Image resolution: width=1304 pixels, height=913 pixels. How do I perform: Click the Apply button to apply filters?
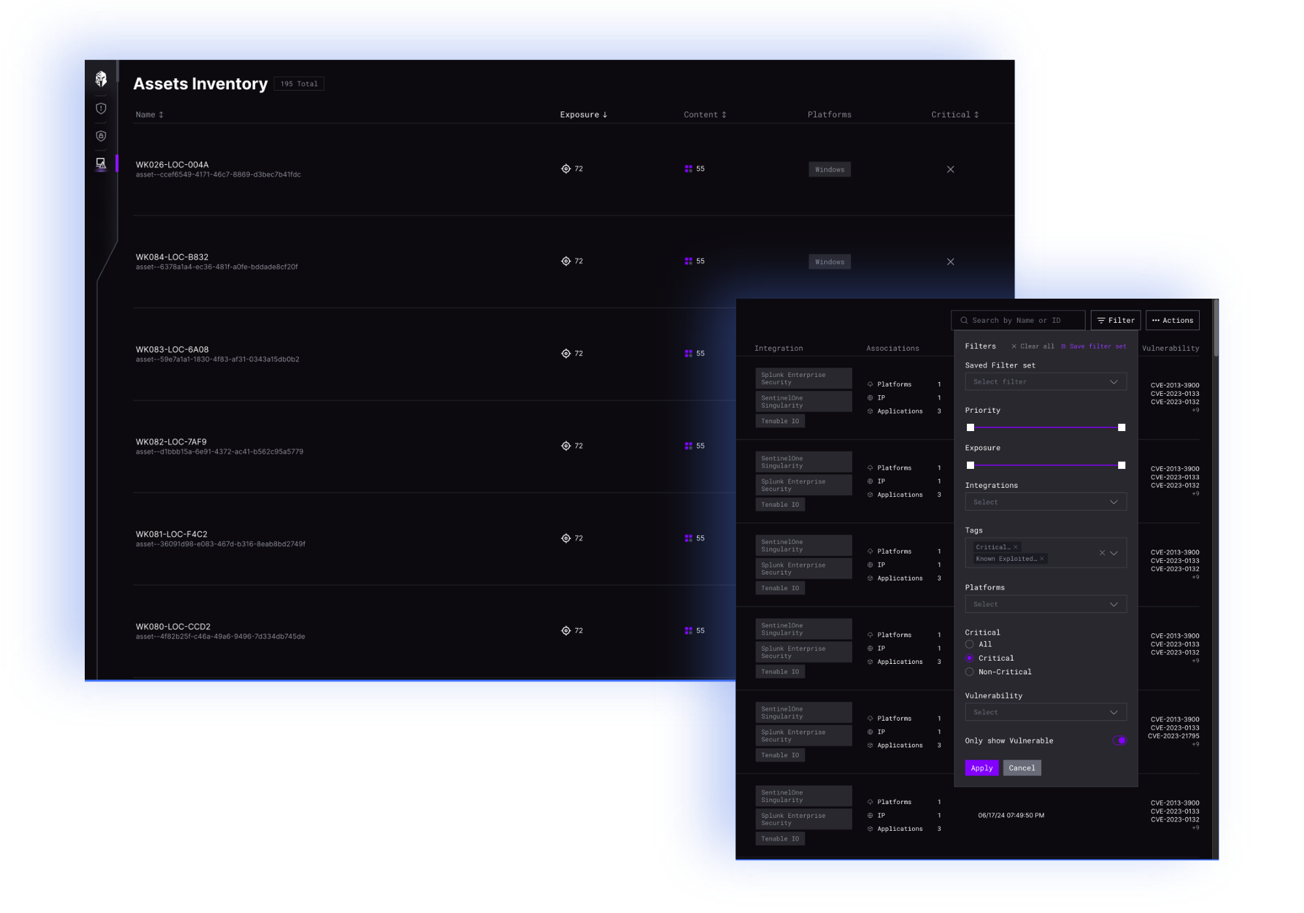981,768
